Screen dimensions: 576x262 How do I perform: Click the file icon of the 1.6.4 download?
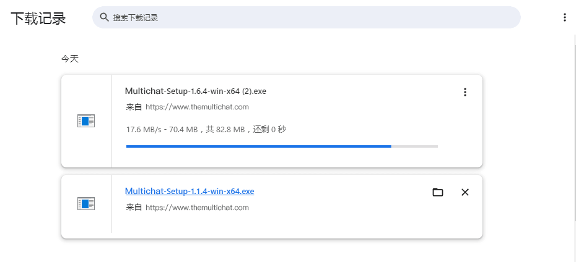[x=86, y=121]
